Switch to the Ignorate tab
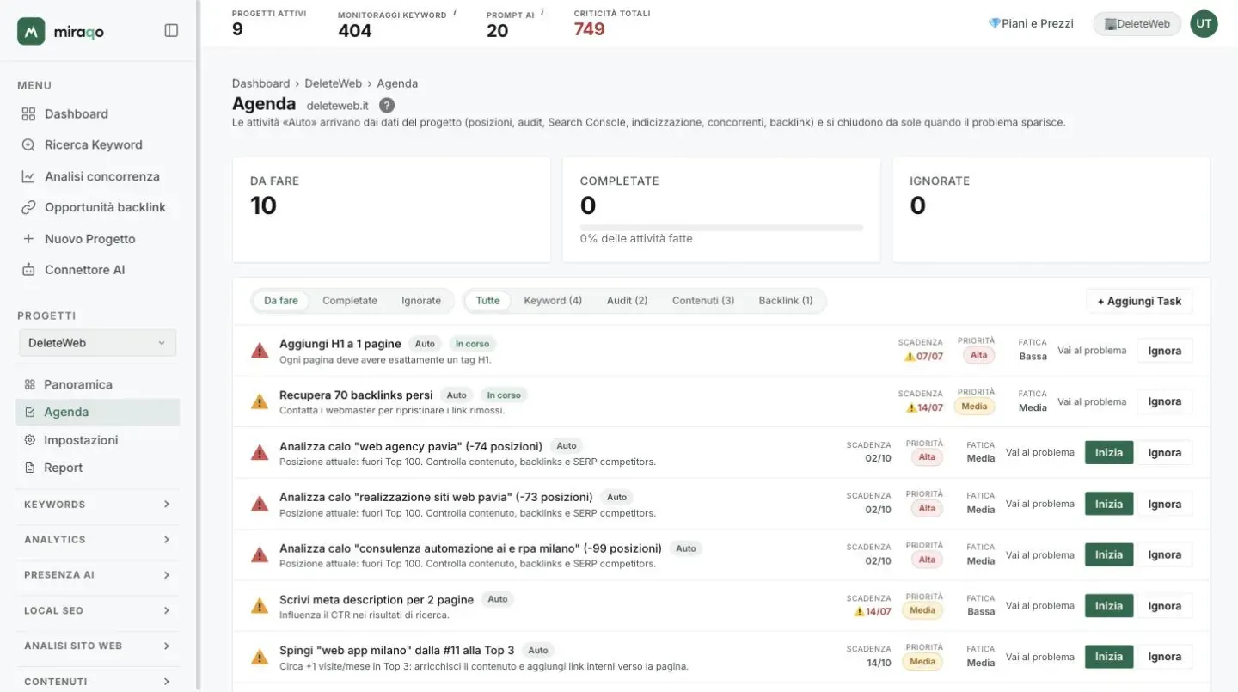The width and height of the screenshot is (1238, 692). 421,301
